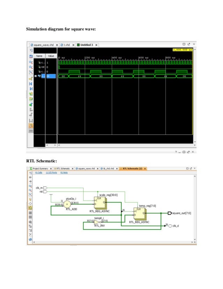Open waveform options via top toolbar icon
The height and width of the screenshot is (289, 223).
[31, 50]
